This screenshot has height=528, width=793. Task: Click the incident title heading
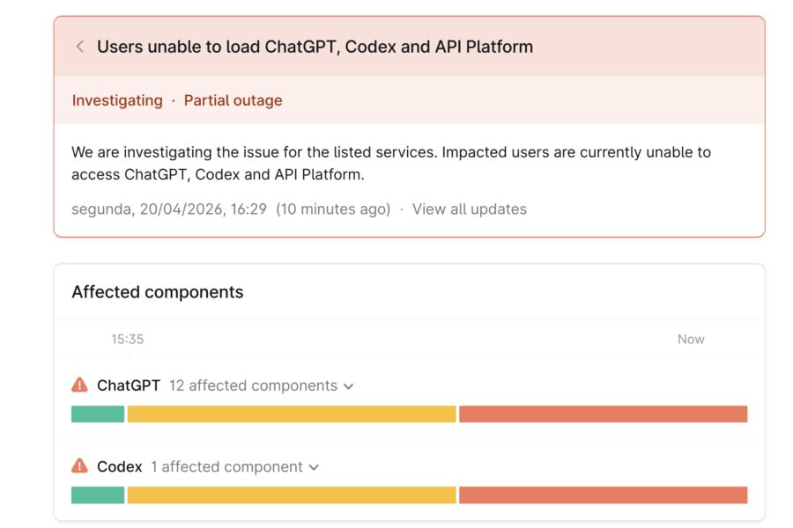coord(315,47)
